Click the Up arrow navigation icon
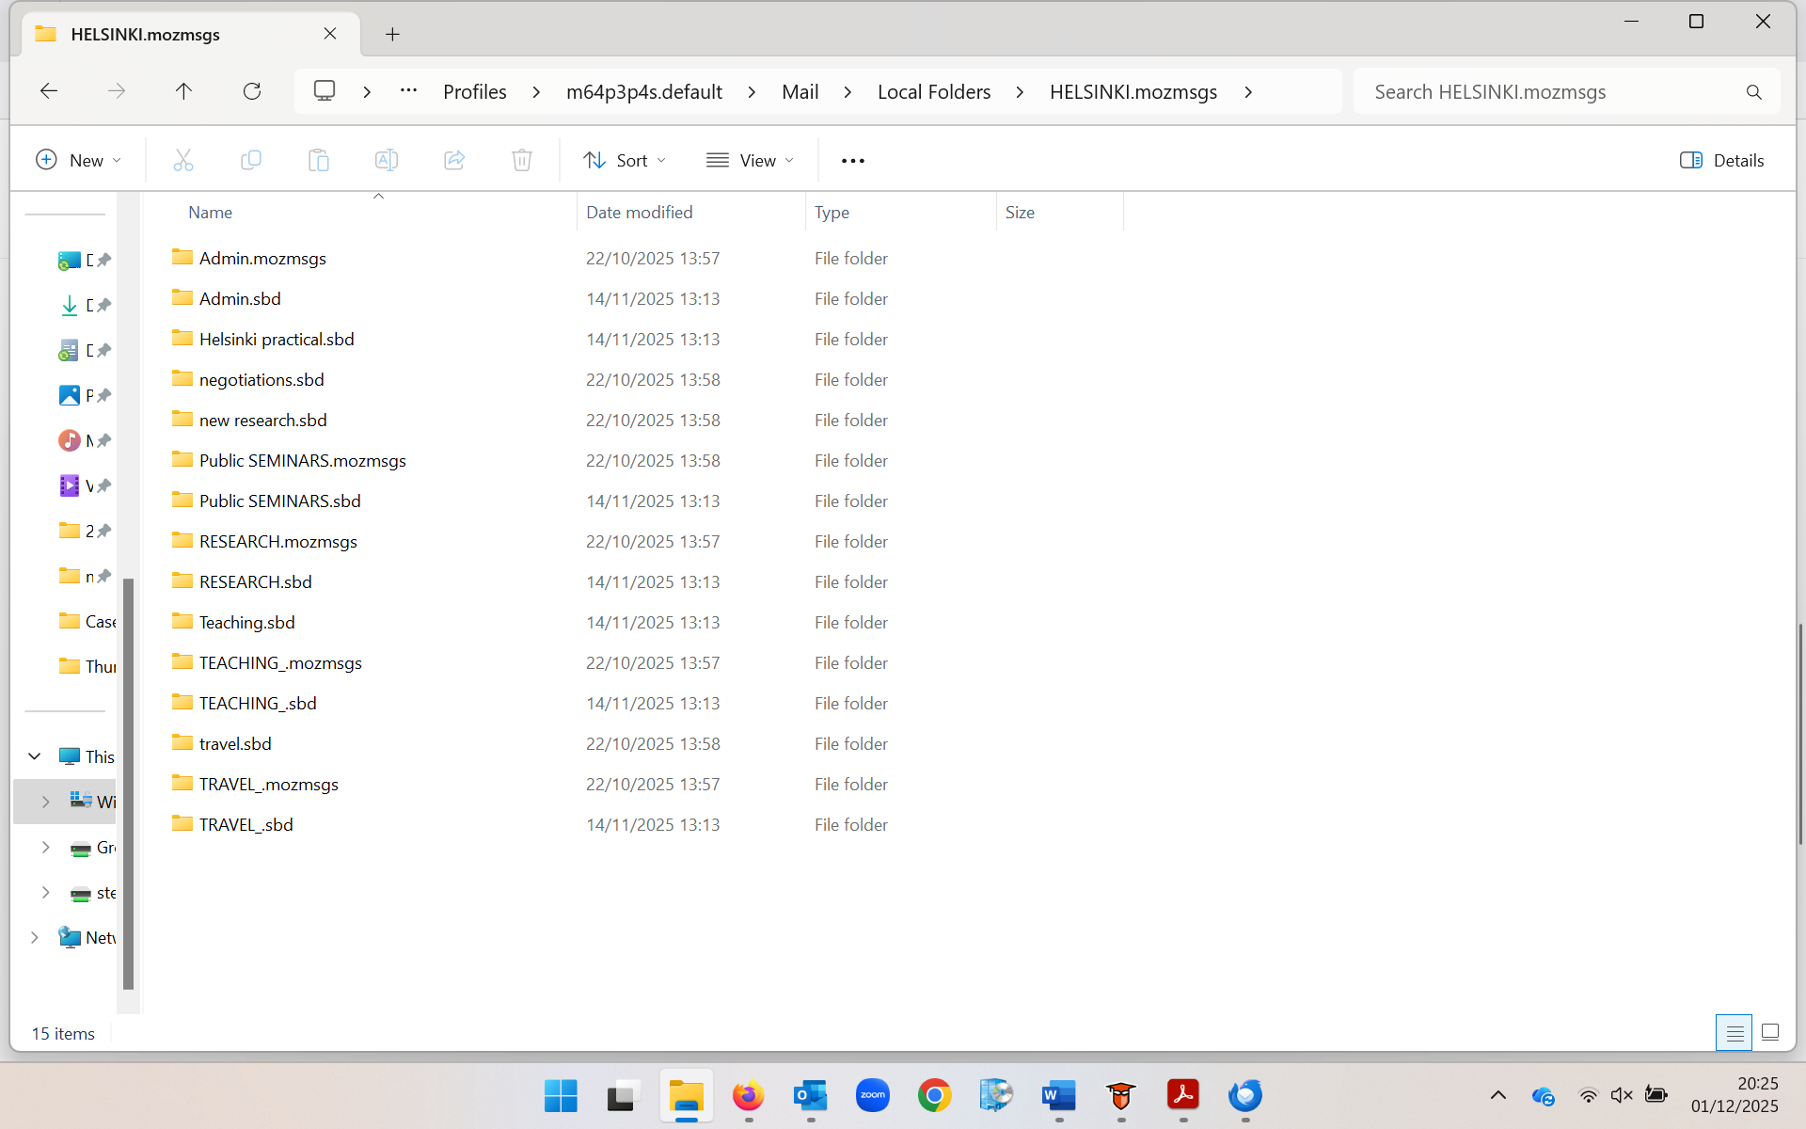Image resolution: width=1806 pixels, height=1129 pixels. (x=183, y=91)
